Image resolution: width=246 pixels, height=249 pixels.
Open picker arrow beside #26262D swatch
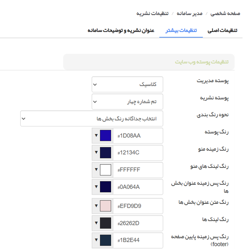pyautogui.click(x=96, y=223)
